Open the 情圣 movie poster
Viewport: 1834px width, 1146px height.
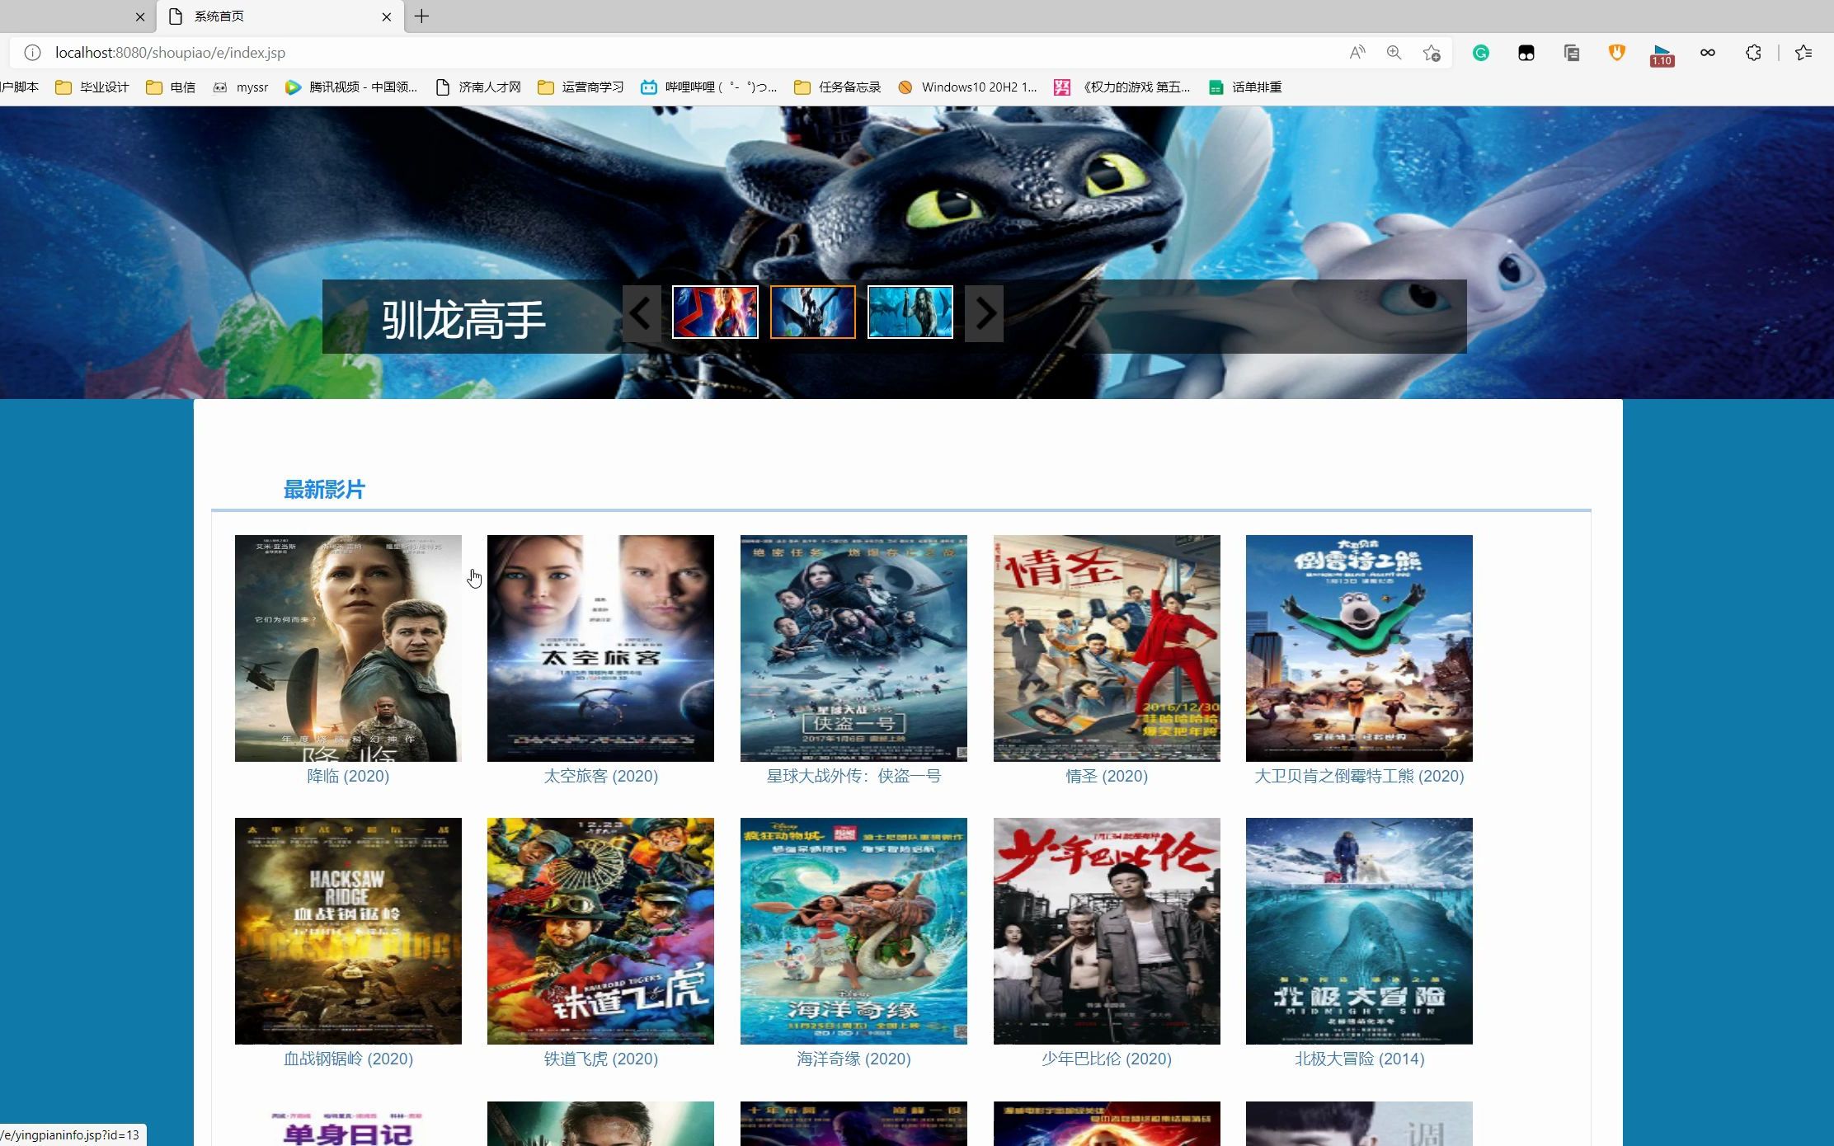[x=1107, y=648]
